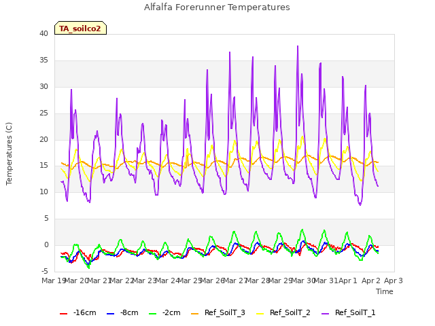Click the red -16cm legend swatch
The image size is (435, 326).
(63, 313)
